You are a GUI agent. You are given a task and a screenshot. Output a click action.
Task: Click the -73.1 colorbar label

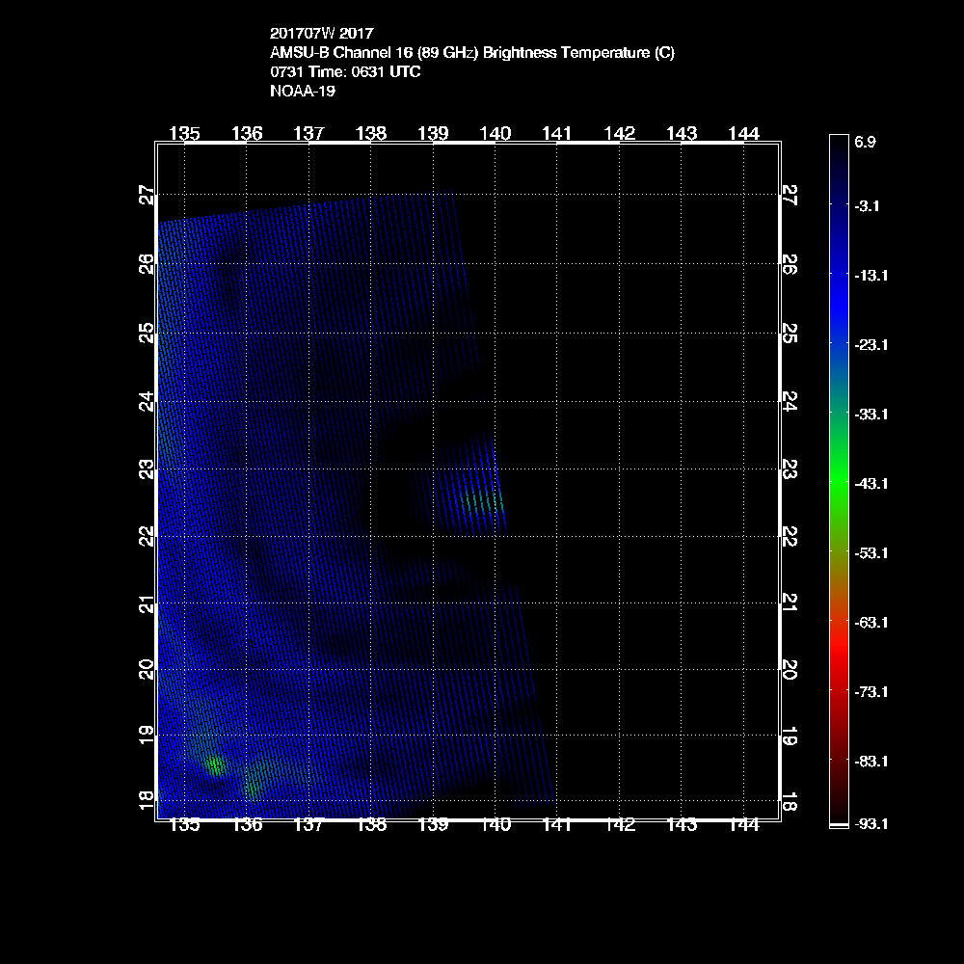pos(870,691)
